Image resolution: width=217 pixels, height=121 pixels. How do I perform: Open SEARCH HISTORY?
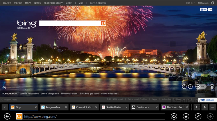(x=53, y=3)
